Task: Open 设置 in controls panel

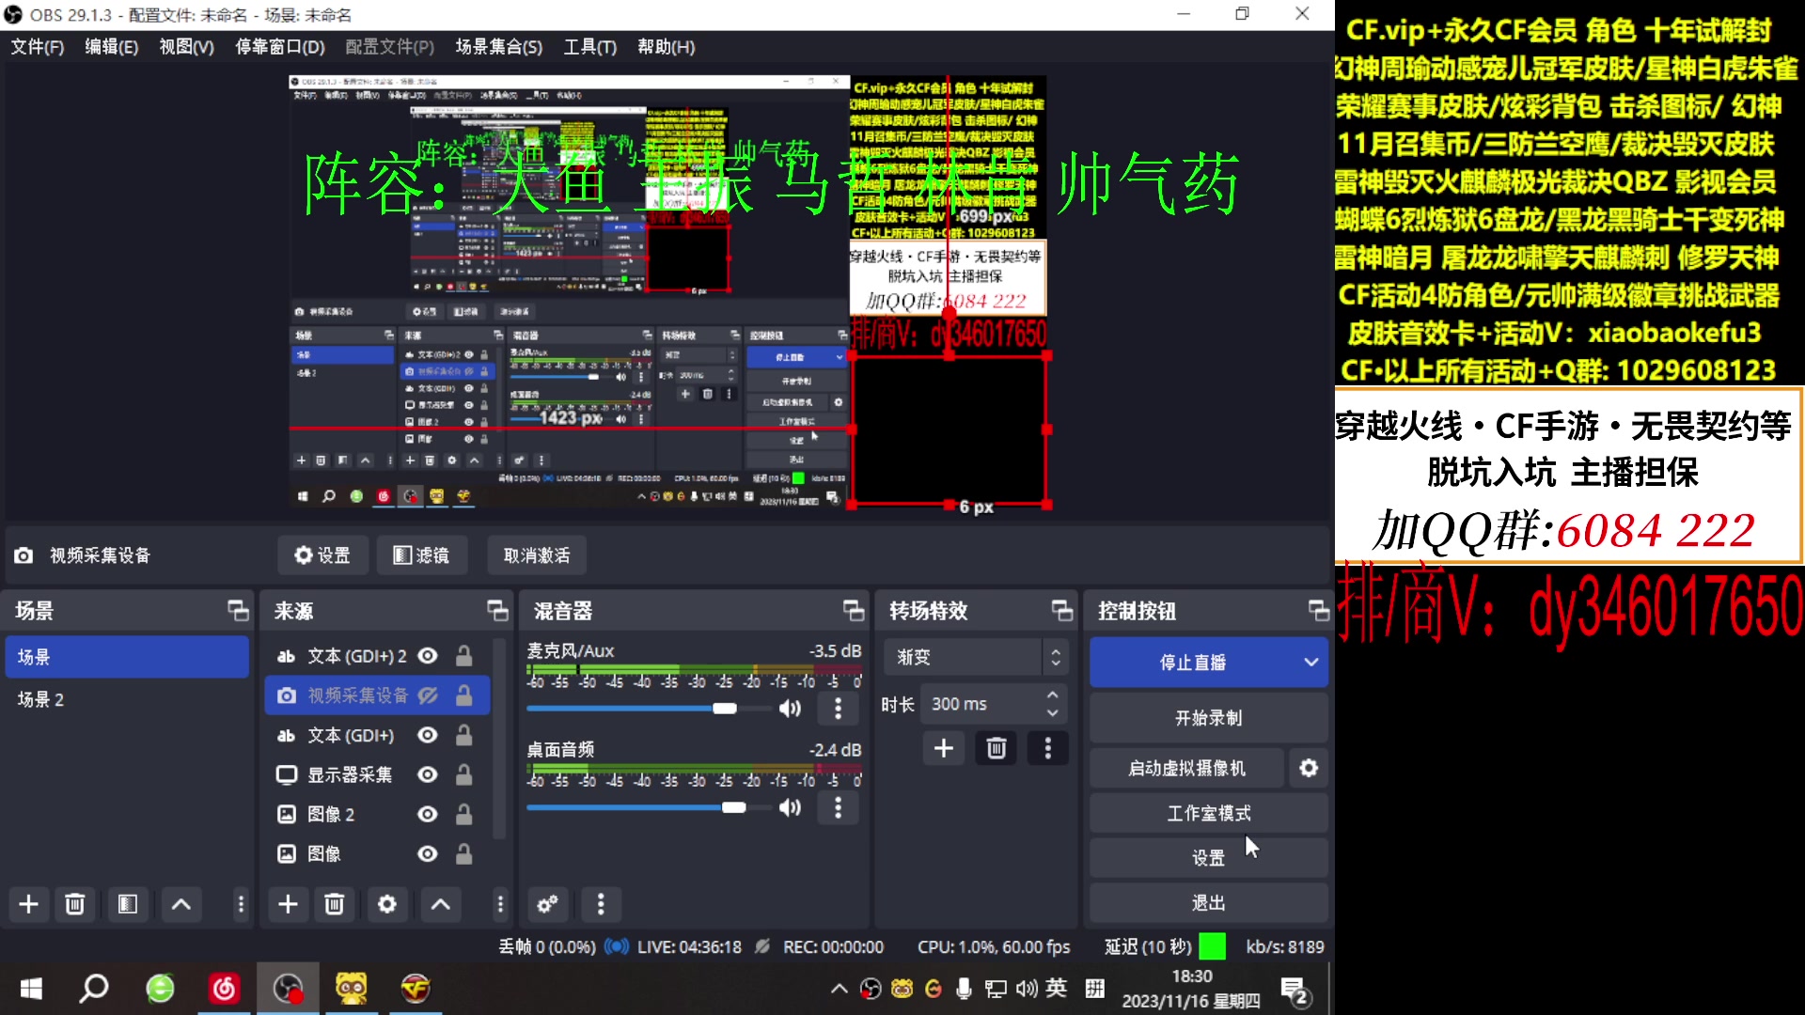Action: pos(1208,858)
